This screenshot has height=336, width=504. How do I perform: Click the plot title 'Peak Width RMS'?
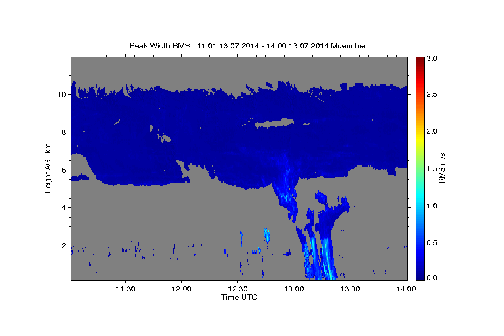[160, 46]
